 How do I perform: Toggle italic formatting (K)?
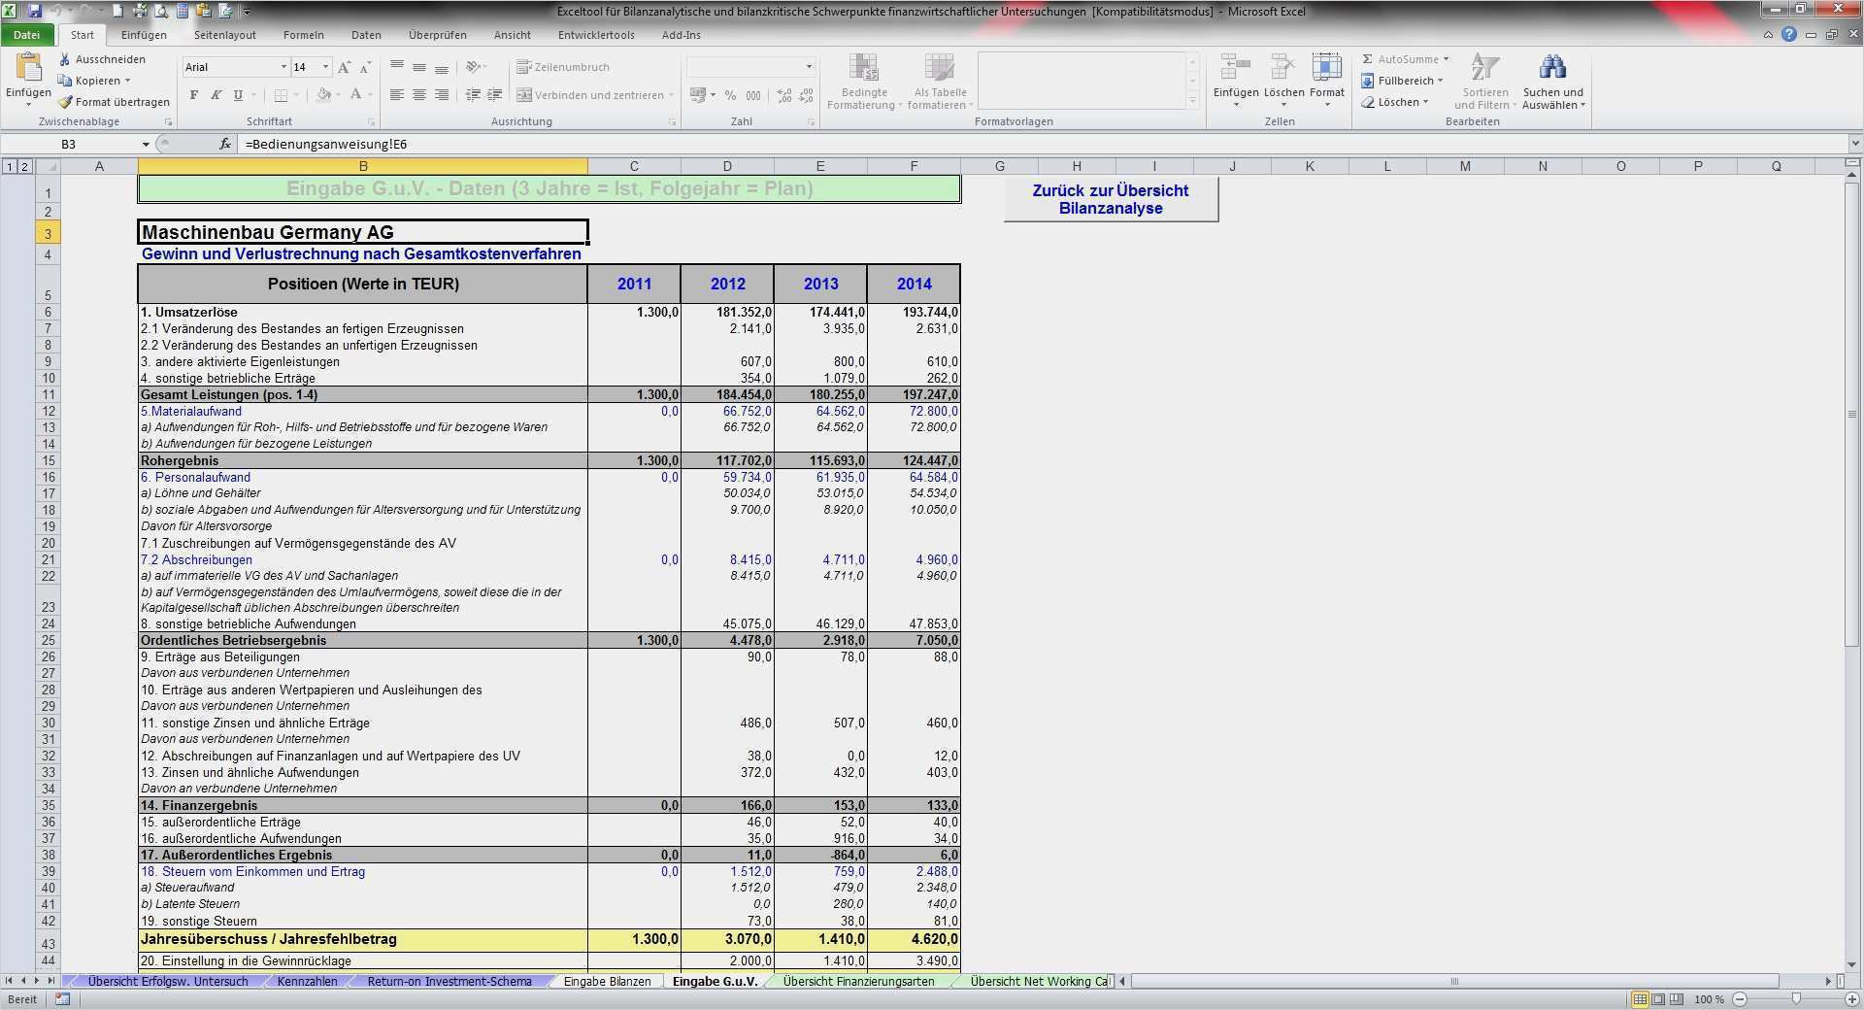click(216, 95)
